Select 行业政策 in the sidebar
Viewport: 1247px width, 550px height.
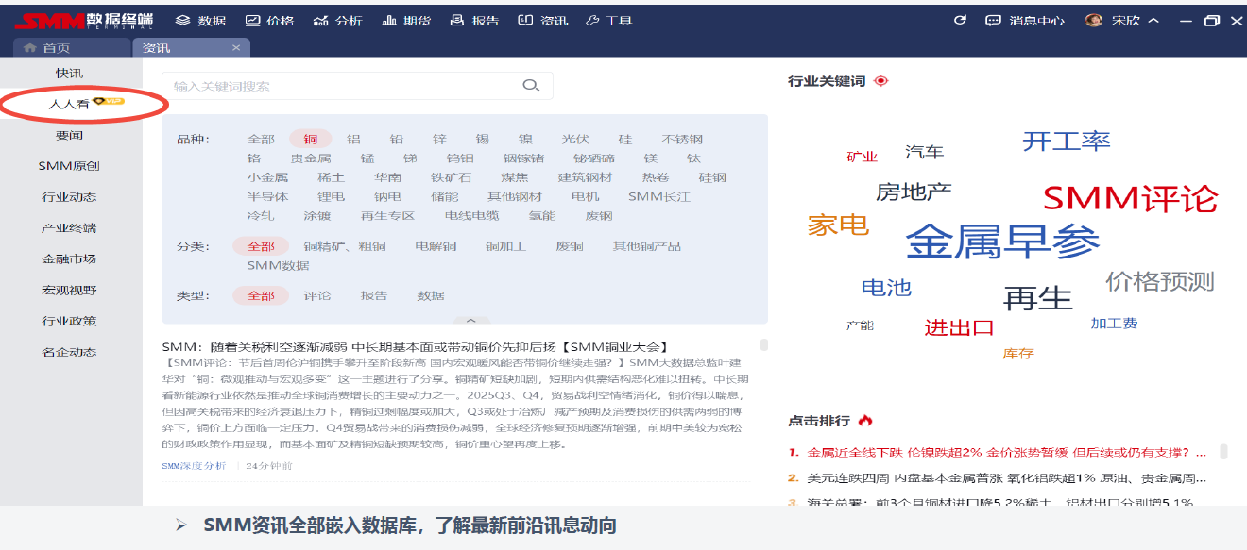(69, 321)
